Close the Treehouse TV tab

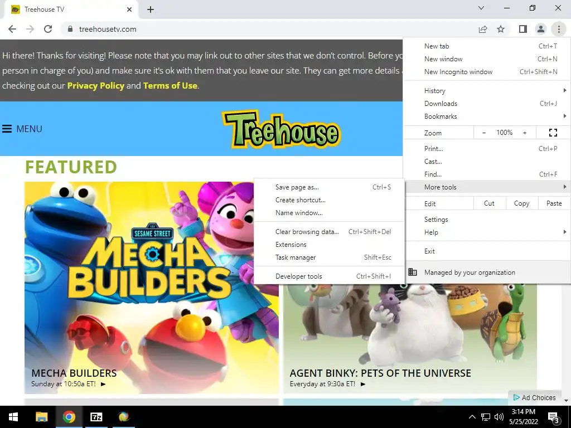point(129,9)
